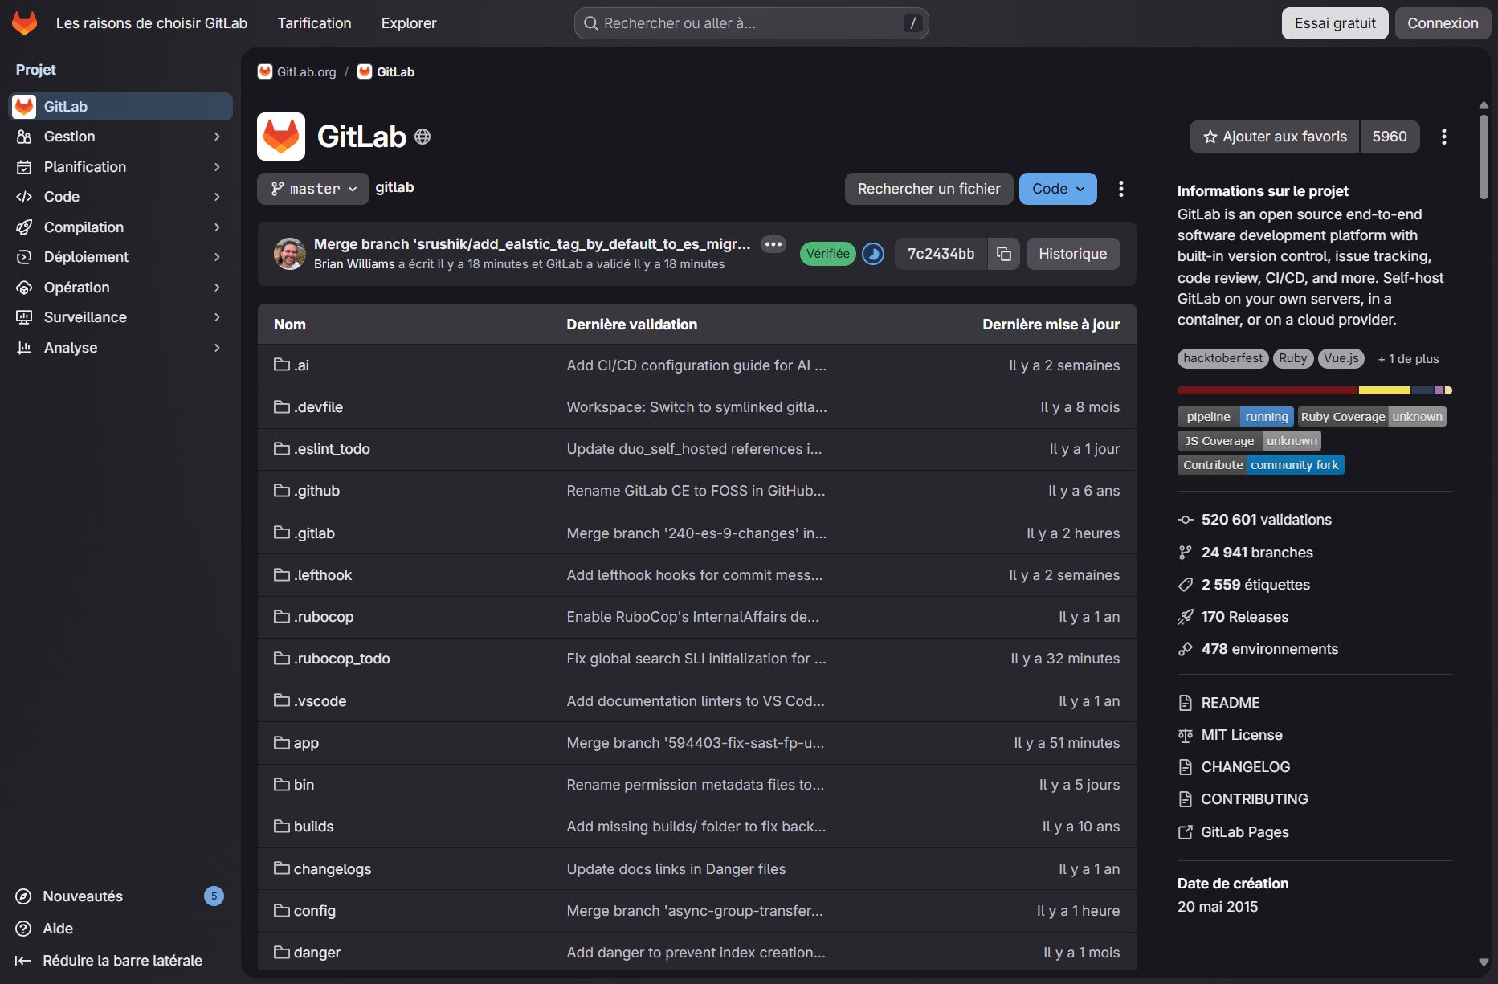Open Nouveautés with the compass icon

22,896
